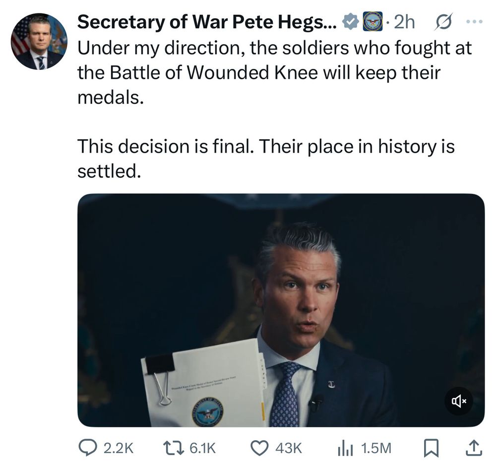Like the tweet using the heart icon
The width and height of the screenshot is (496, 467).
[259, 449]
